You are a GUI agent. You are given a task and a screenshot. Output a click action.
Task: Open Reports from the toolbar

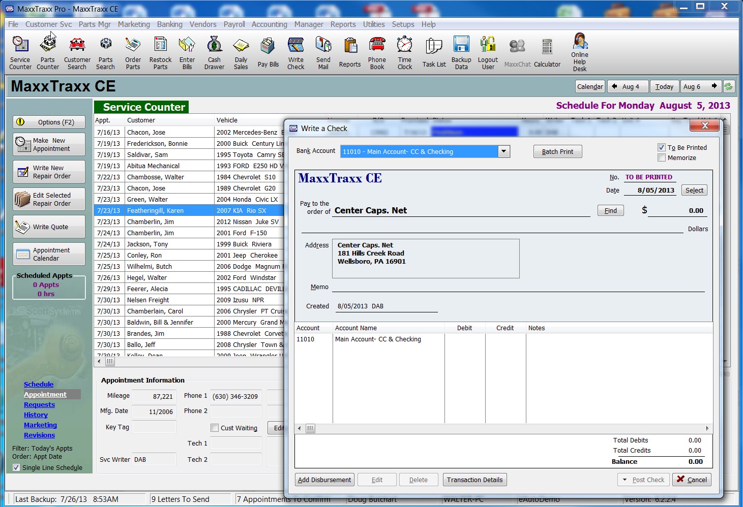coord(350,52)
